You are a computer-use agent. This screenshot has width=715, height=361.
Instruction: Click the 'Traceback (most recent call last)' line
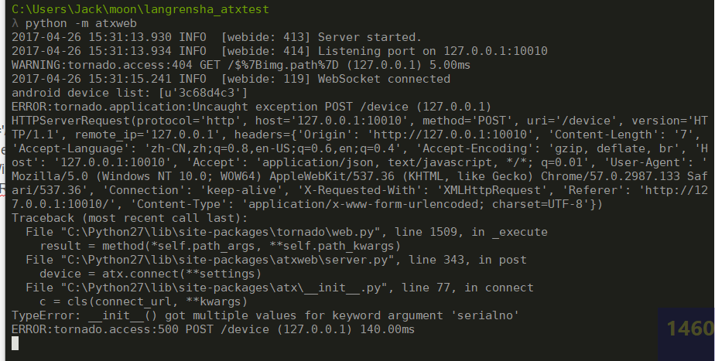pos(130,218)
